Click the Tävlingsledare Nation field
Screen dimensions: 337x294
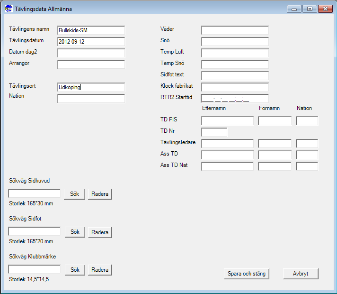click(x=307, y=144)
